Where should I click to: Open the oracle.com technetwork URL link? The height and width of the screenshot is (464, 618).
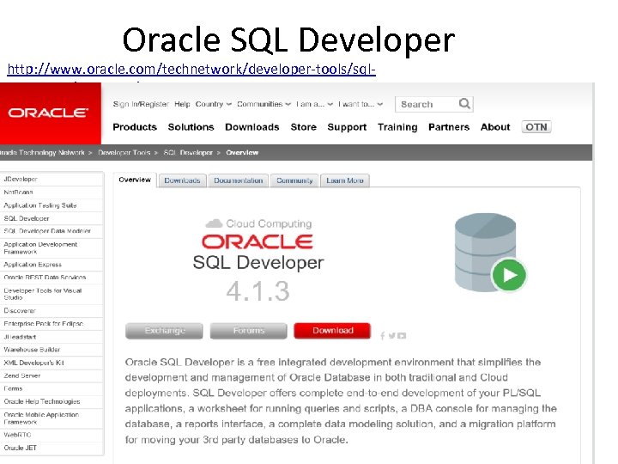(191, 70)
